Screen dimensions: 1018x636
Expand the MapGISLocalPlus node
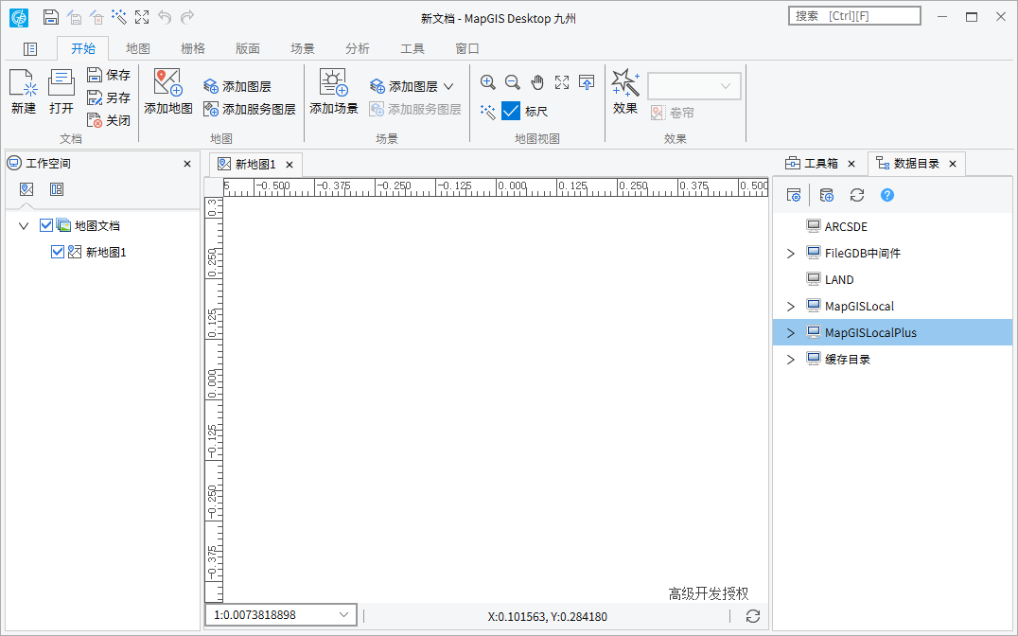point(790,332)
